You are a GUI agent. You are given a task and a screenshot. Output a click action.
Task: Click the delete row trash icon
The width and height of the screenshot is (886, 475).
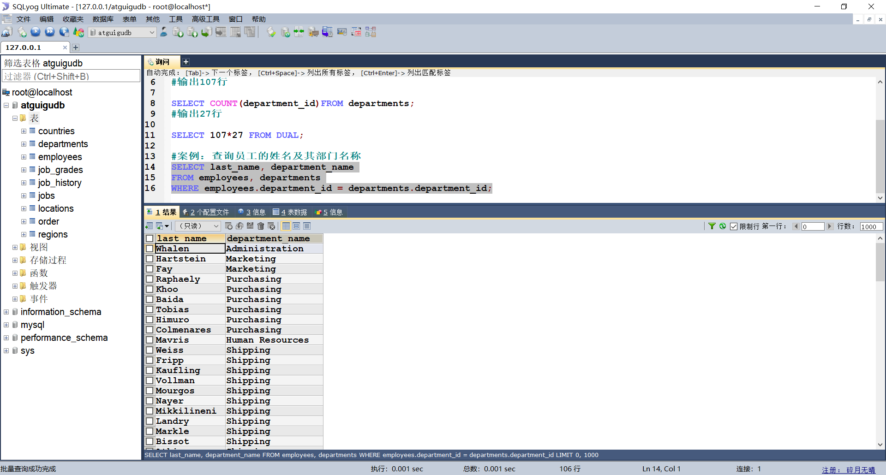click(261, 226)
